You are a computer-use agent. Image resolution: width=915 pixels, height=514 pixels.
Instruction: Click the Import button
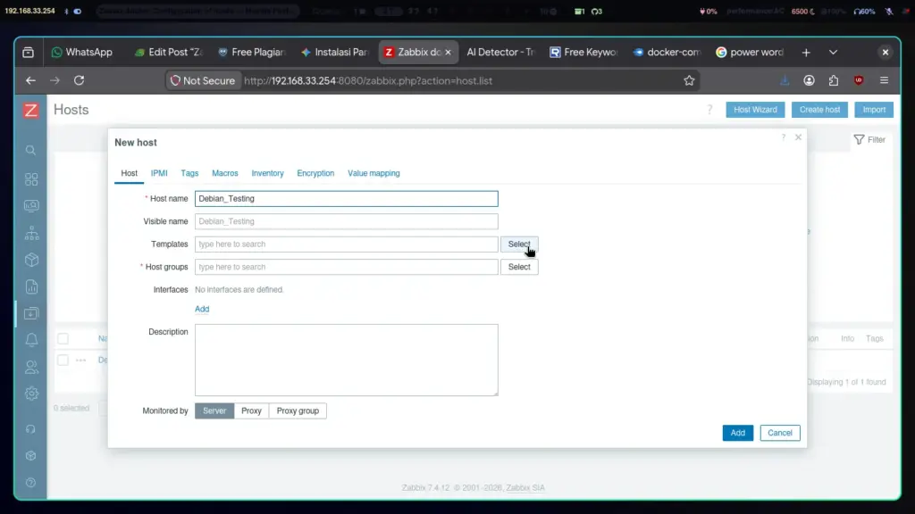click(874, 110)
